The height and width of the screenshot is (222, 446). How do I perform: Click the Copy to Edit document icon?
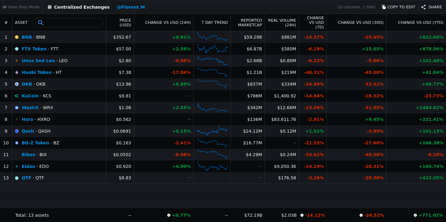(384, 7)
